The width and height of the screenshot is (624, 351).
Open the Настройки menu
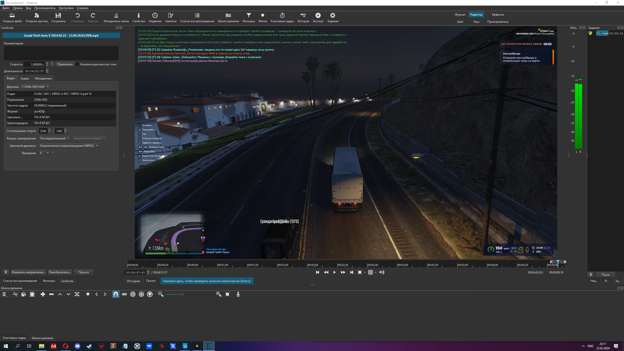[66, 8]
